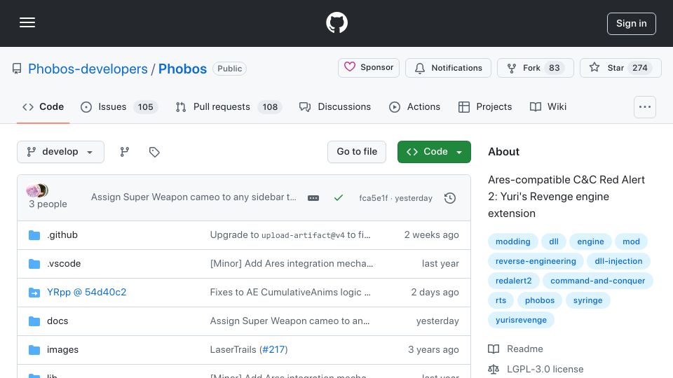The width and height of the screenshot is (673, 378).
Task: Select the mod topic tag
Action: (x=631, y=241)
